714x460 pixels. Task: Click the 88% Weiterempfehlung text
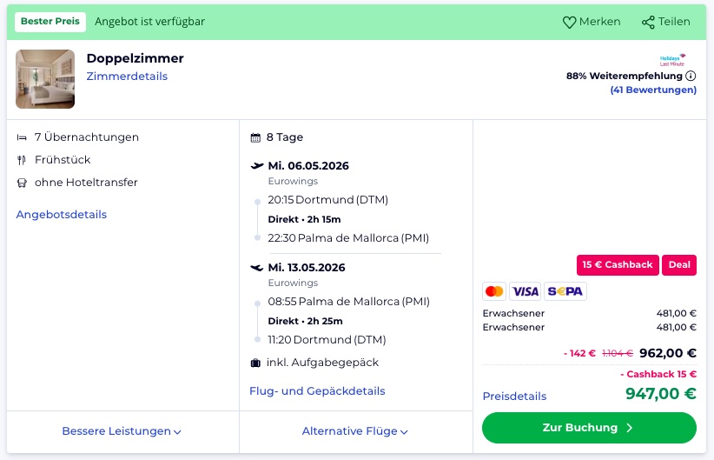625,77
